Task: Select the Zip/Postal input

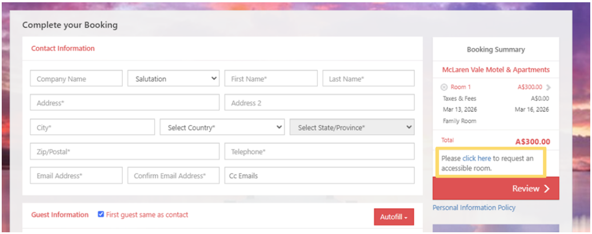Action: tap(125, 151)
